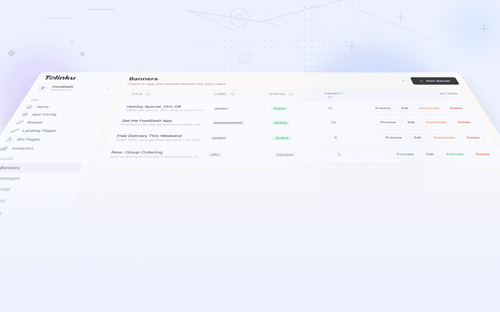The height and width of the screenshot is (312, 500).
Task: Click title 'Free Delivery This Weekend'
Action: [149, 136]
